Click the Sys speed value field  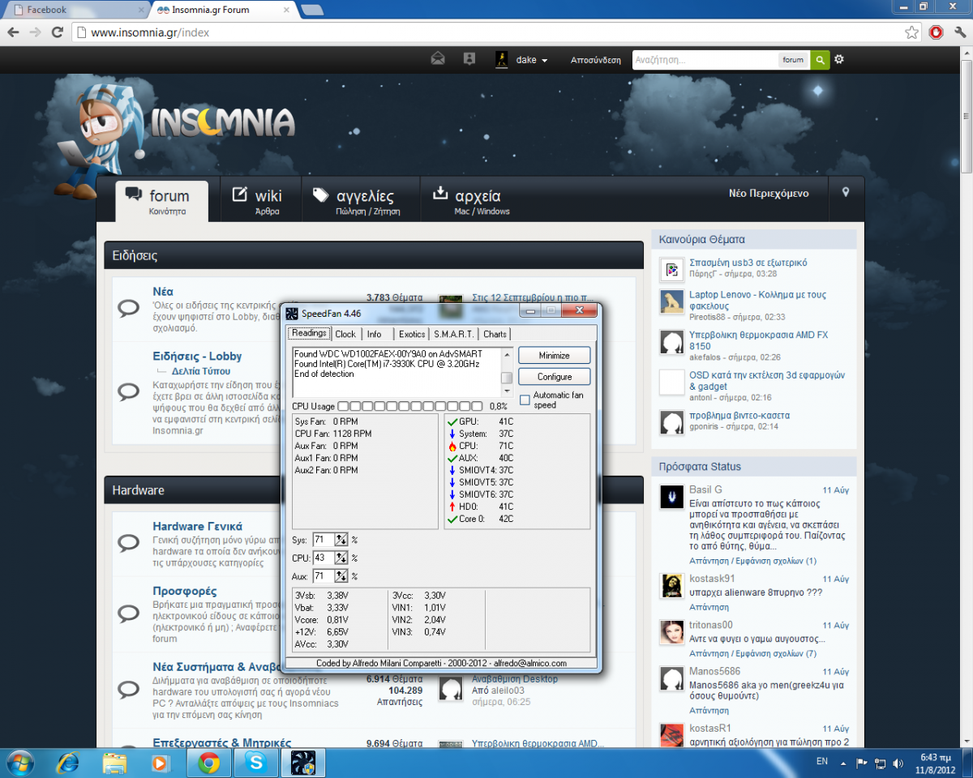tap(324, 540)
